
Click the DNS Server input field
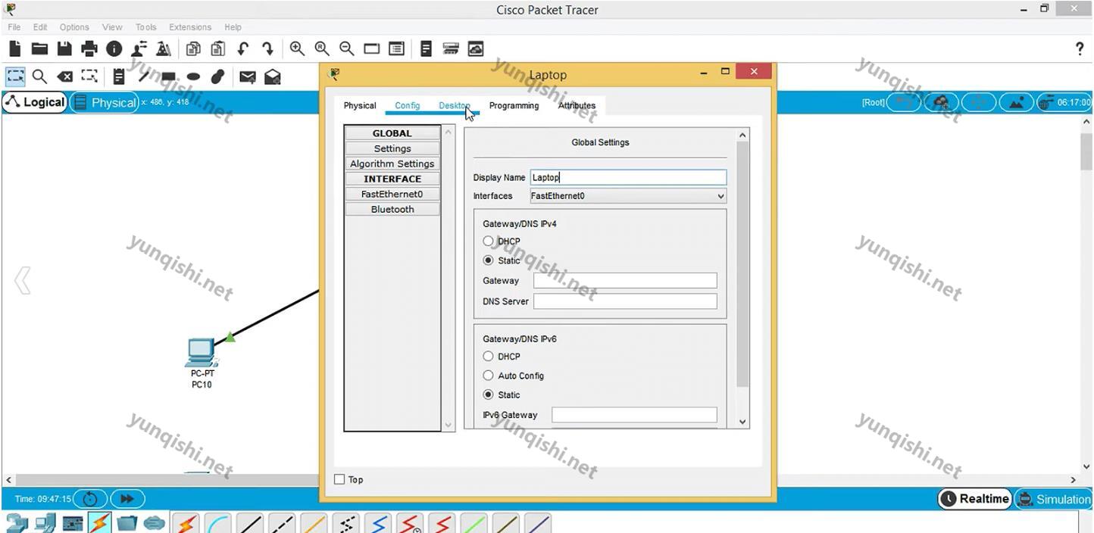625,301
